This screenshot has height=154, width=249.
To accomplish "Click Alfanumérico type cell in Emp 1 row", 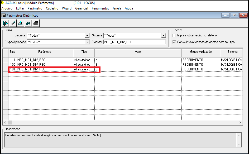I will pos(84,60).
